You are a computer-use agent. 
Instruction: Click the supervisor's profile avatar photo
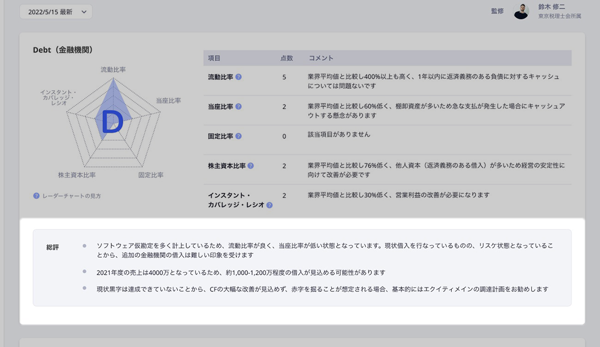(521, 12)
